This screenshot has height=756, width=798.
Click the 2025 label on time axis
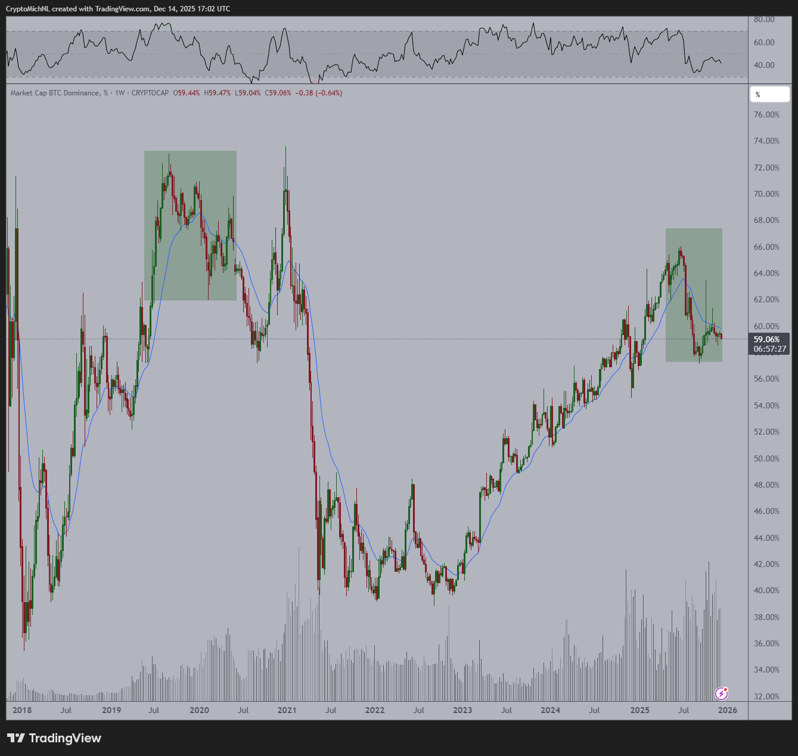pos(639,710)
